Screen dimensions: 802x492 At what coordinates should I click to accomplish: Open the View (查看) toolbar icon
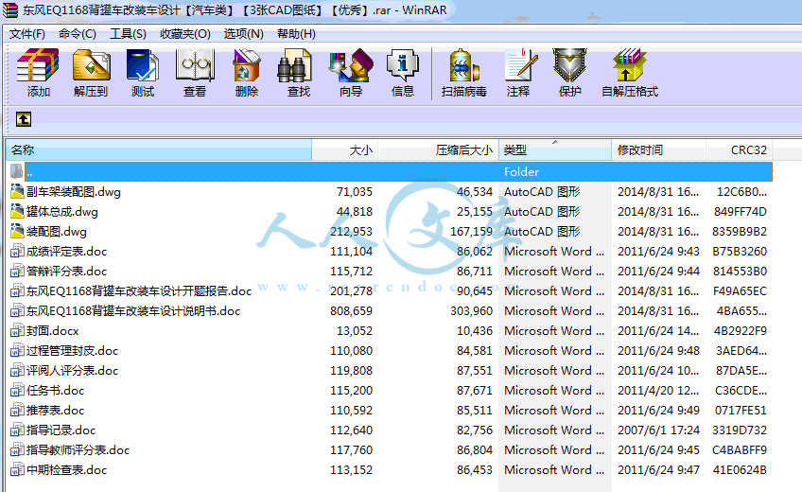click(195, 73)
